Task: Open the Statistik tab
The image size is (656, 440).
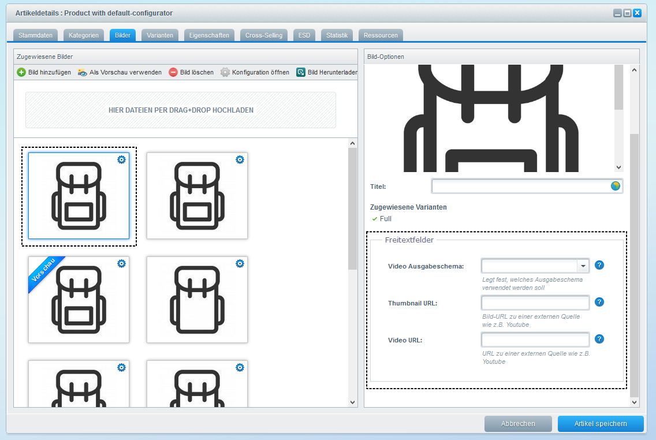Action: 337,35
